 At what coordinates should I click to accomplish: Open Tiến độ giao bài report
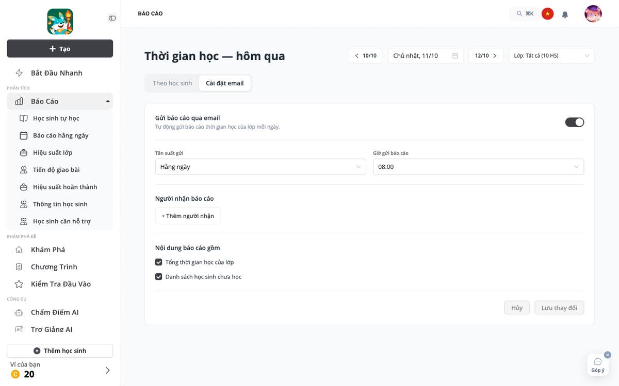click(x=60, y=170)
